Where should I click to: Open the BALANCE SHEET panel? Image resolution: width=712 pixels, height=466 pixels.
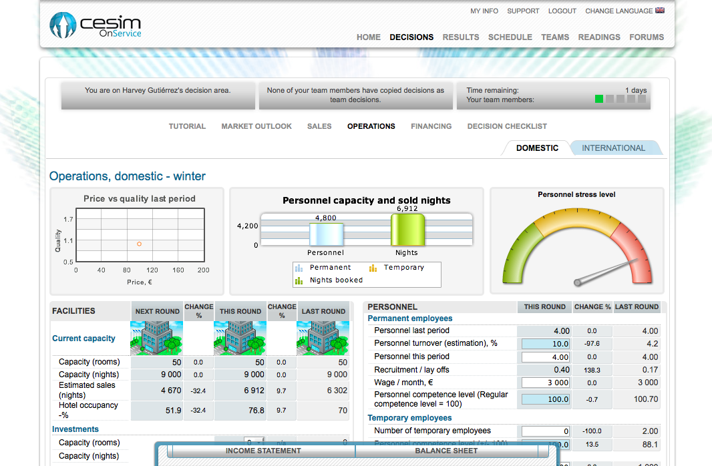coord(446,451)
